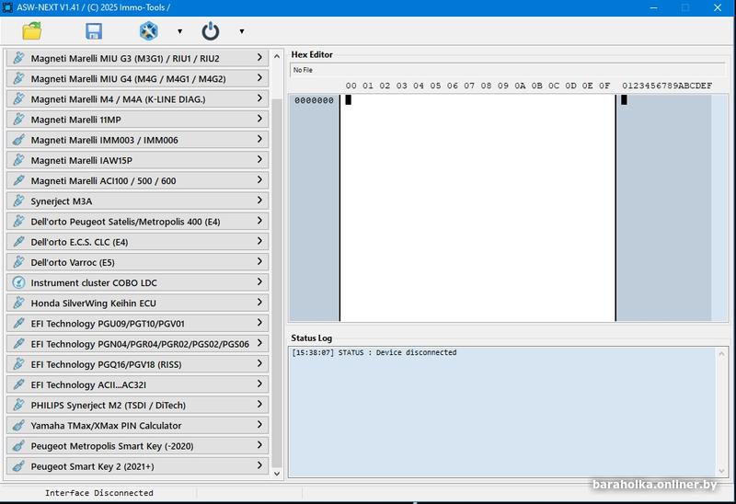Open EFI Technology PGU09/PGT10/PGV01 entry
Viewport: 736px width, 504px height.
click(137, 324)
